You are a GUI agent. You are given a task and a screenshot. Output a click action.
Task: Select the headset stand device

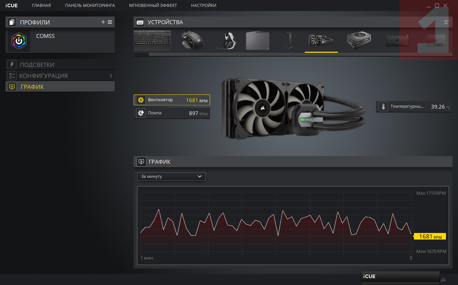tap(289, 41)
